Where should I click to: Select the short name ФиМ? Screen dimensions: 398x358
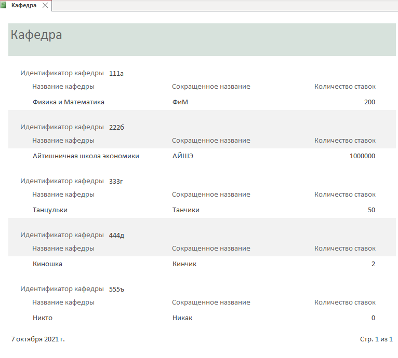[x=180, y=102]
